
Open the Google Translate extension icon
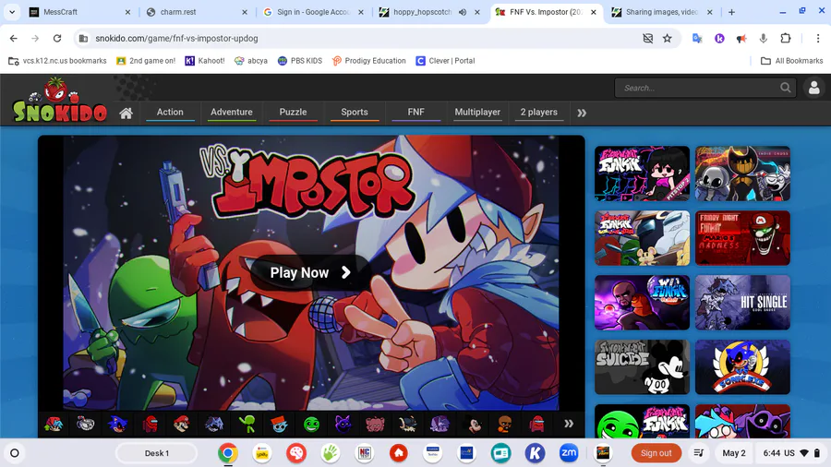697,38
